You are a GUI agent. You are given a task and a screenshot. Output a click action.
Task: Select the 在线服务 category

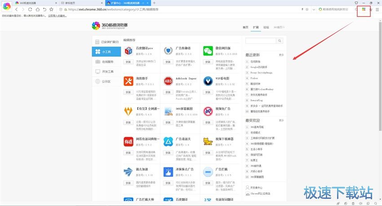click(x=107, y=62)
